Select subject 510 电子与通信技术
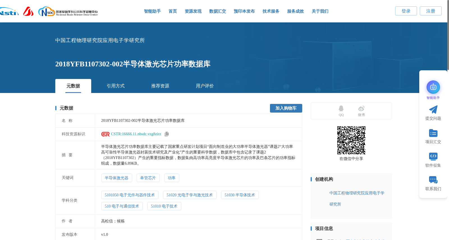449x240 pixels. tap(122, 206)
